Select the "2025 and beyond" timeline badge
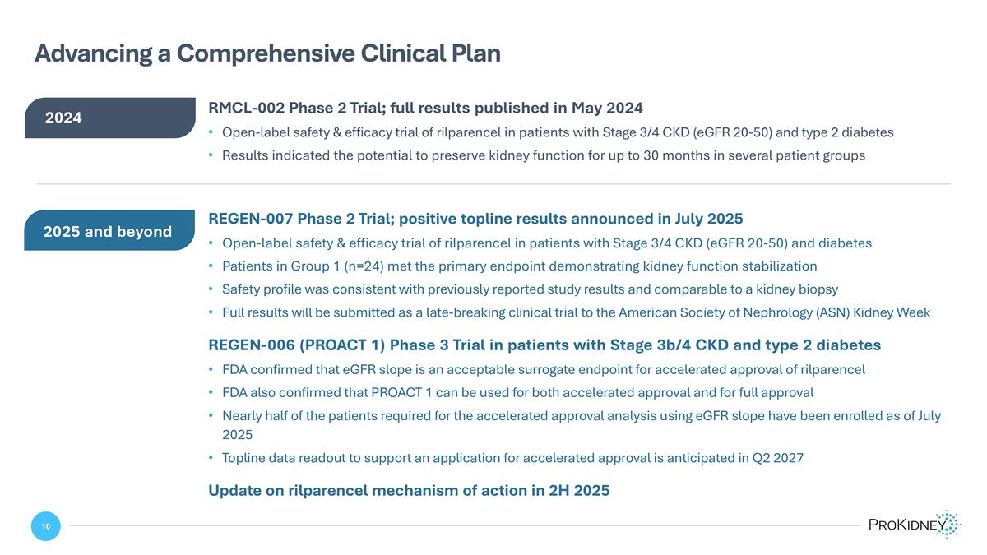The height and width of the screenshot is (555, 987). click(109, 231)
